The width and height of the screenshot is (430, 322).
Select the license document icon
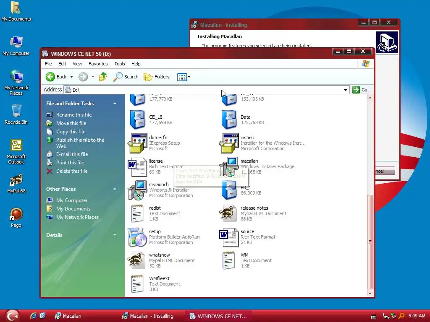tap(137, 167)
